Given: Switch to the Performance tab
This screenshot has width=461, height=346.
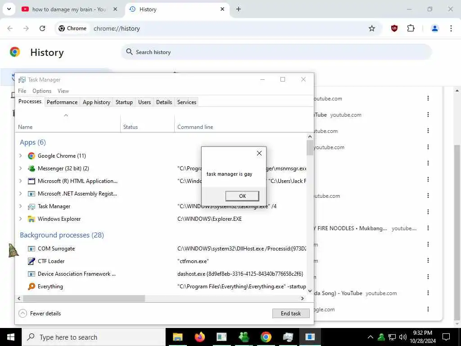Looking at the screenshot, I should click(62, 102).
